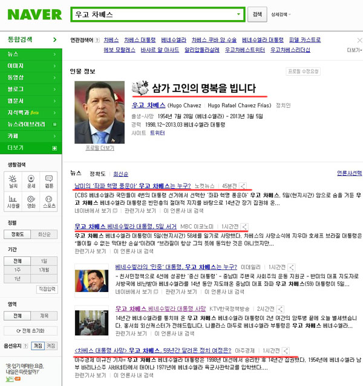Click related search term 차베스 쿠바 암 수술
The width and height of the screenshot is (363, 386).
(214, 40)
